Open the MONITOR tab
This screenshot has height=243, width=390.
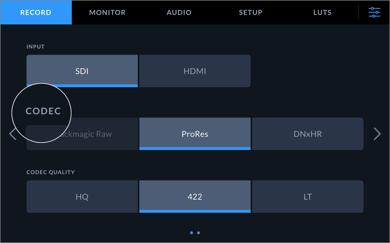click(x=107, y=12)
